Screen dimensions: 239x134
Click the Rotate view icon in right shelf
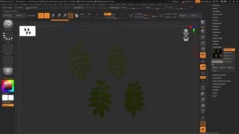[x=203, y=106]
